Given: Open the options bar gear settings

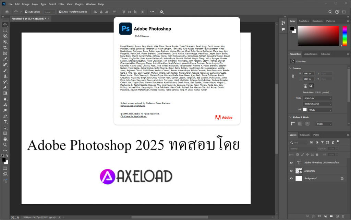Looking at the screenshot, I should tap(162, 12).
